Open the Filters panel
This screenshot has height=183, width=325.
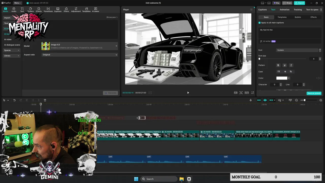66,10
